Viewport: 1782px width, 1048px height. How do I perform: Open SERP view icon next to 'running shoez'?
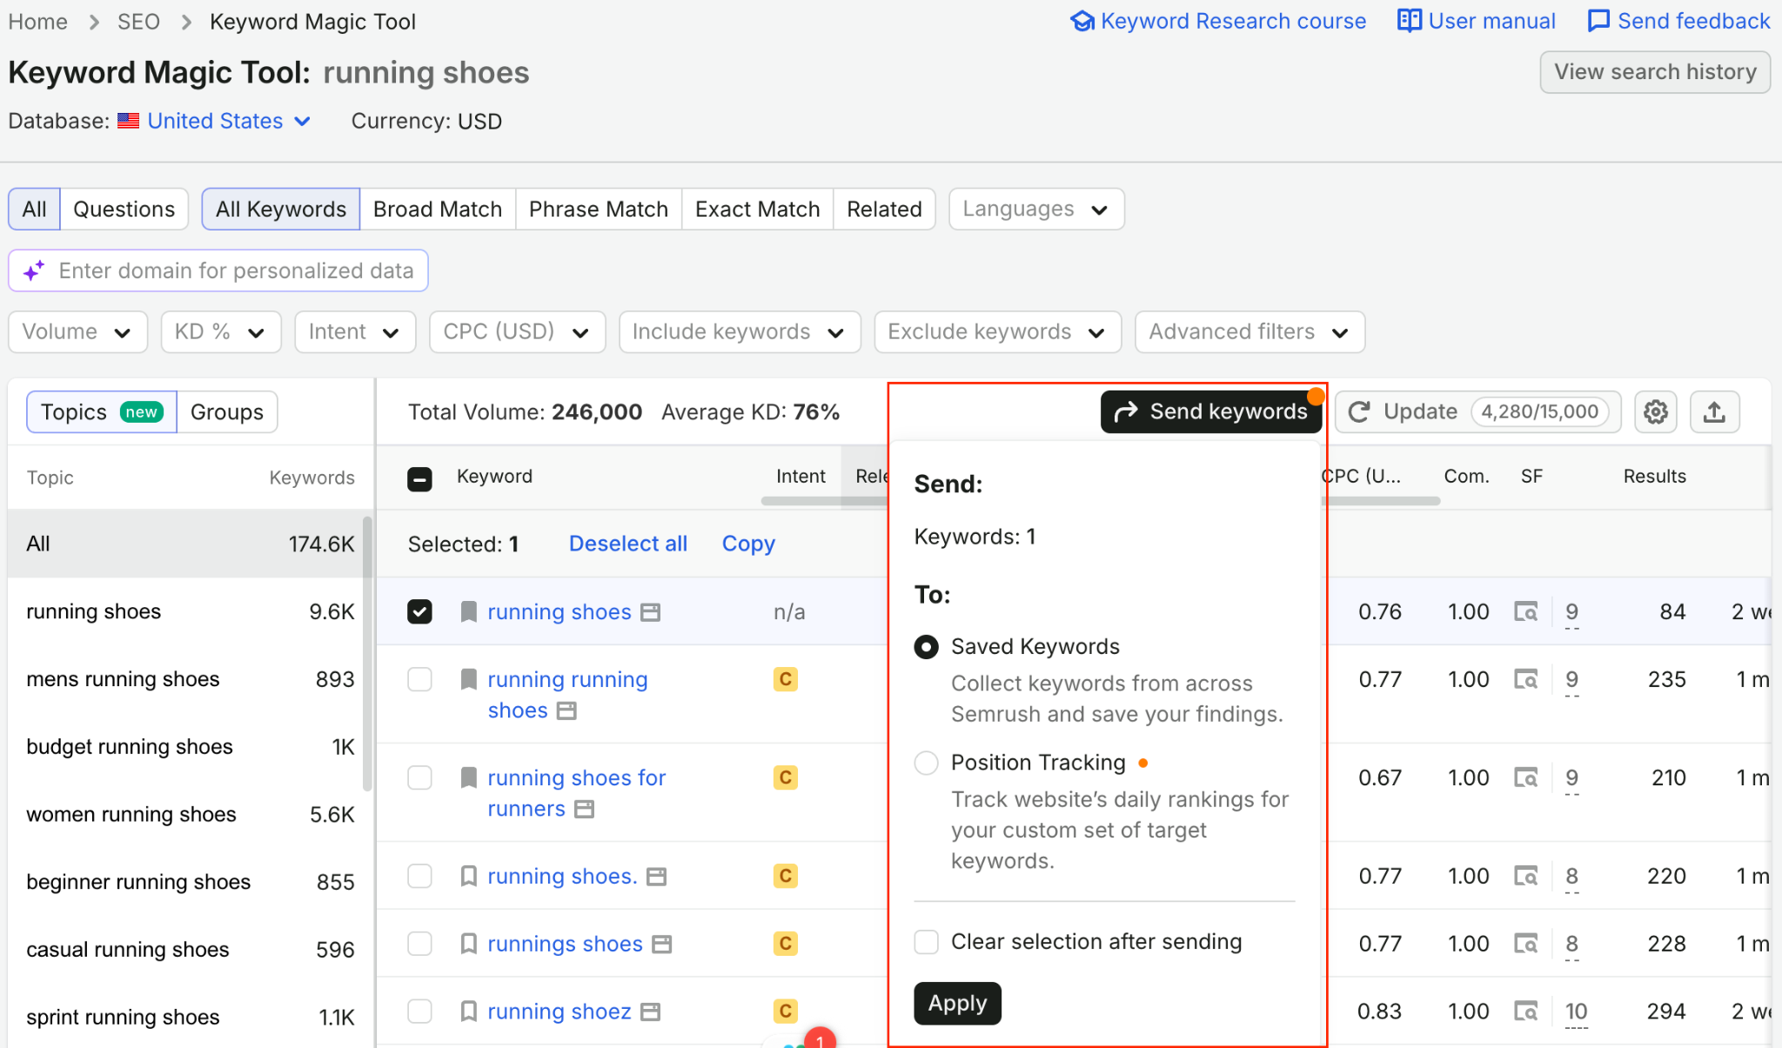click(650, 1012)
